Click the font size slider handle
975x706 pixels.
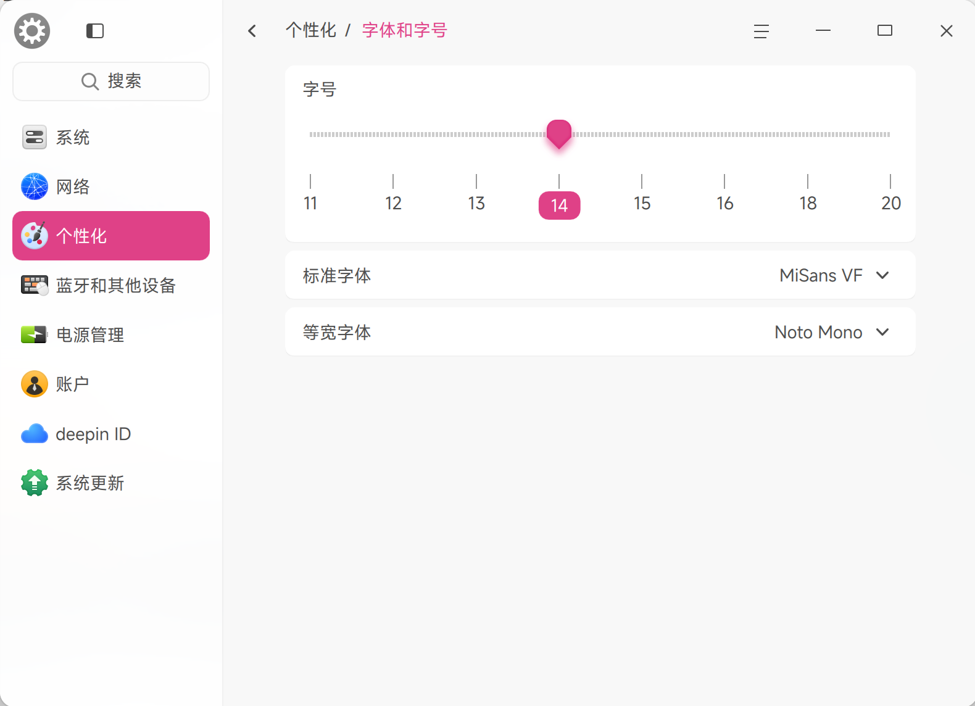(559, 134)
